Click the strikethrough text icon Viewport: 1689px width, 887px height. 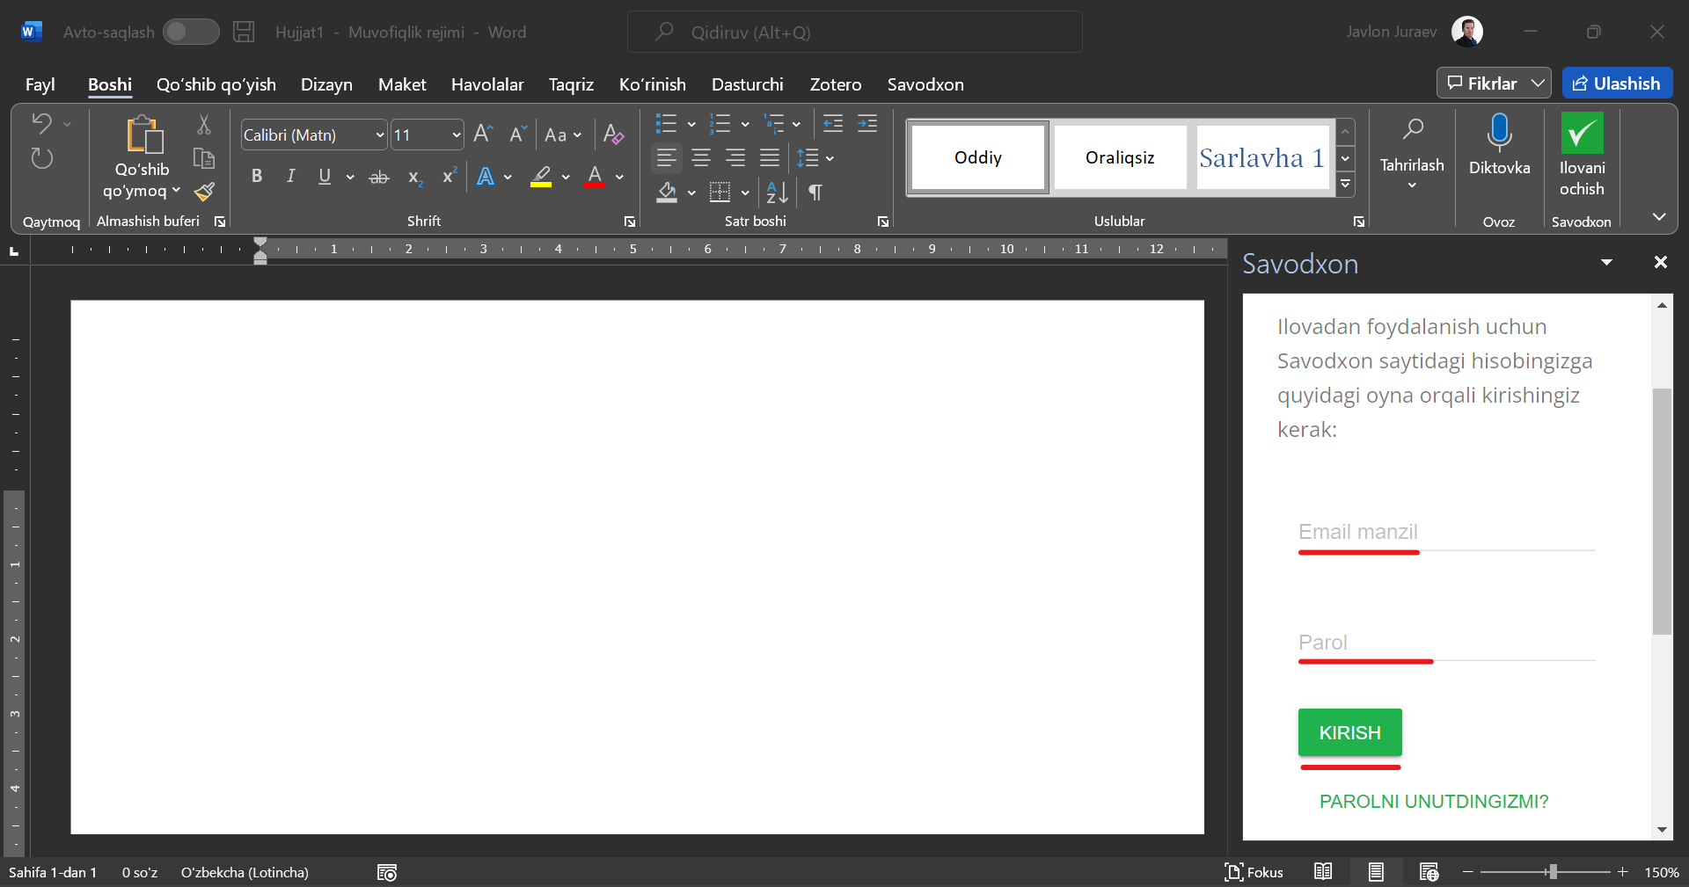click(378, 177)
